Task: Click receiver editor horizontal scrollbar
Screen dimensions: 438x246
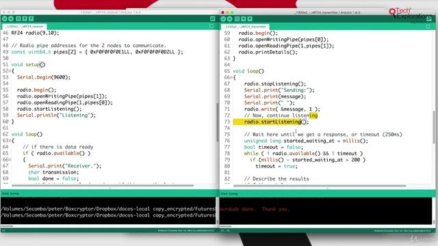Action: coord(103,185)
